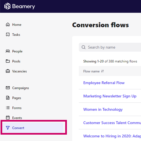
Task: Click the Convert funnel icon
Action: coord(8,128)
